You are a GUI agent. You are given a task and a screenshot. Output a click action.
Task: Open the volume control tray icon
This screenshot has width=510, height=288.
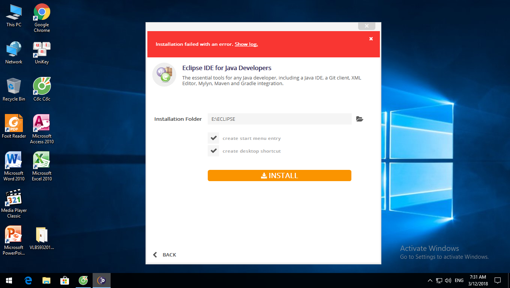(x=448, y=280)
